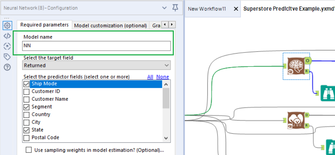Check the Customer Name predictor checkbox
This screenshot has height=155, width=335.
coord(26,100)
